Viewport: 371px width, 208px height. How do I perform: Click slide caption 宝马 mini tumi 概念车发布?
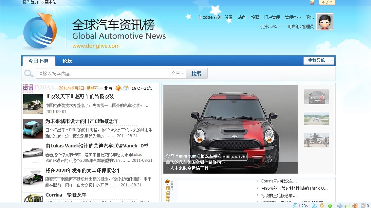pyautogui.click(x=194, y=157)
